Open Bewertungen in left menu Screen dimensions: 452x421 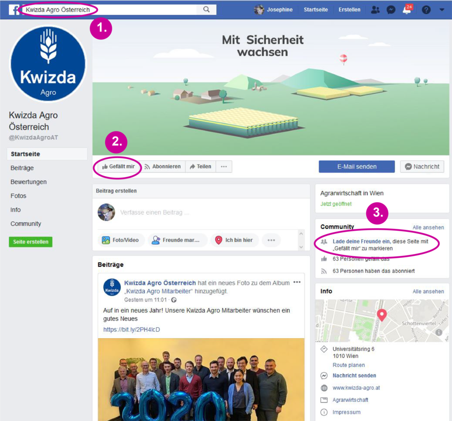click(x=29, y=182)
